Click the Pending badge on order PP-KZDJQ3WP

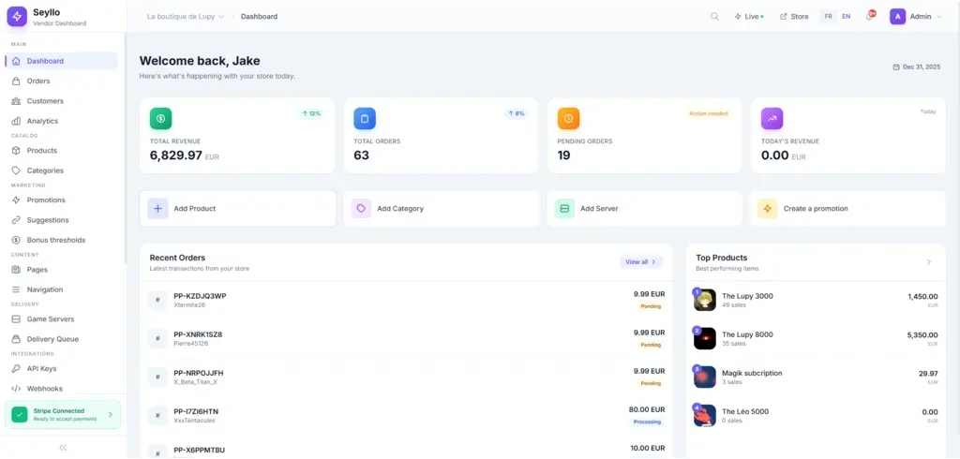coord(651,306)
